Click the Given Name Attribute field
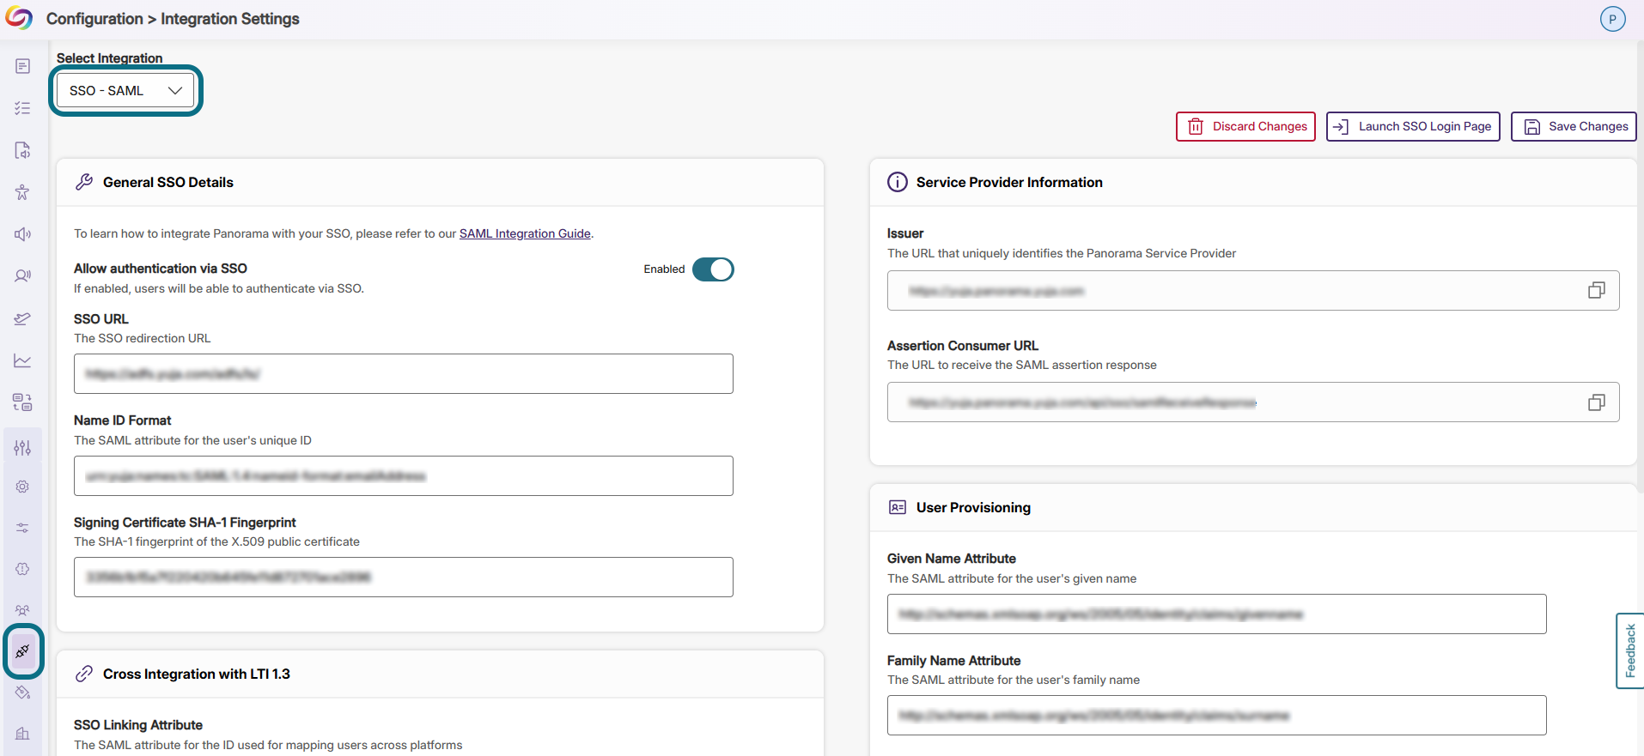 click(x=1216, y=614)
